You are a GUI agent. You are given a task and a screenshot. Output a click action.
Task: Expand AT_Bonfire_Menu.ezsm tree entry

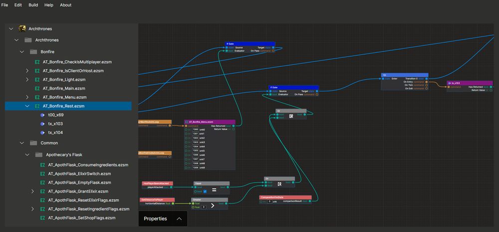[x=27, y=97]
